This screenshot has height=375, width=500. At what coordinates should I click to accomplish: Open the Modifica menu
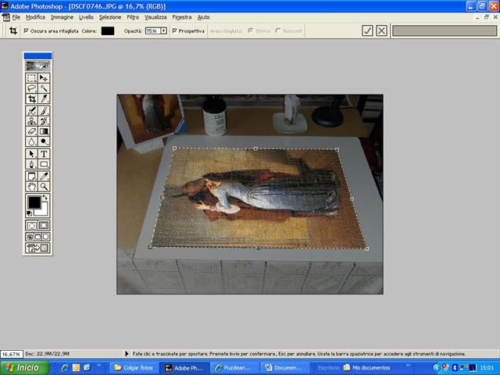click(35, 17)
